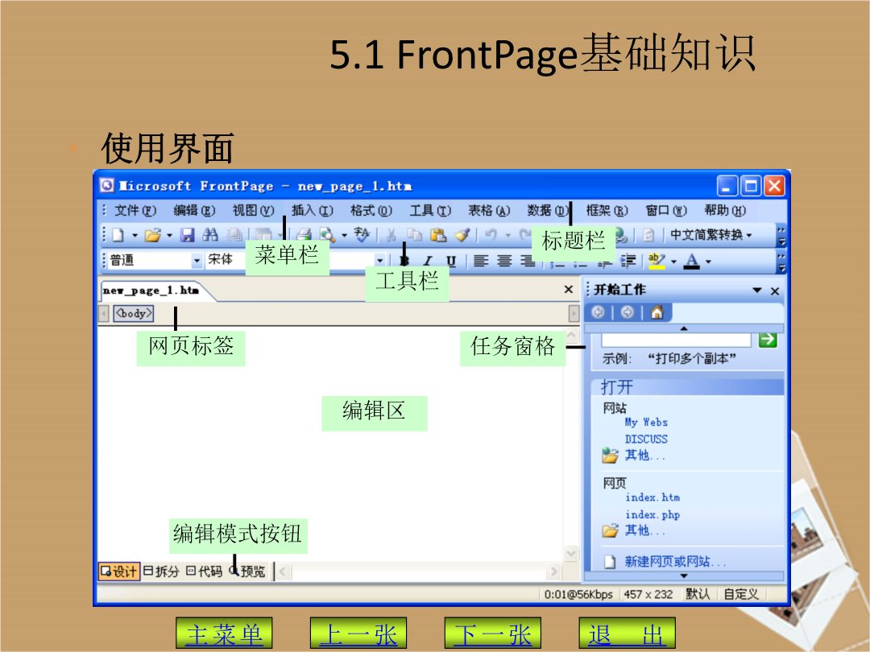Click the task pane Back arrow icon
The height and width of the screenshot is (652, 870).
tap(598, 312)
